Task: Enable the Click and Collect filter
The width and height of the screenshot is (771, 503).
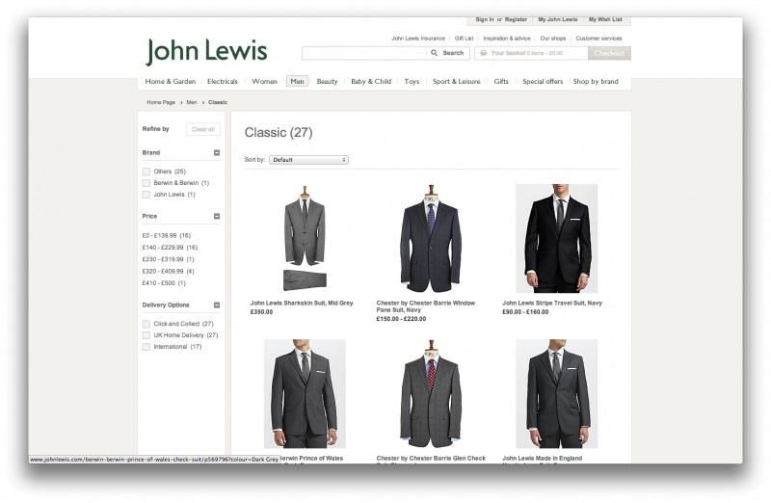Action: click(x=146, y=324)
